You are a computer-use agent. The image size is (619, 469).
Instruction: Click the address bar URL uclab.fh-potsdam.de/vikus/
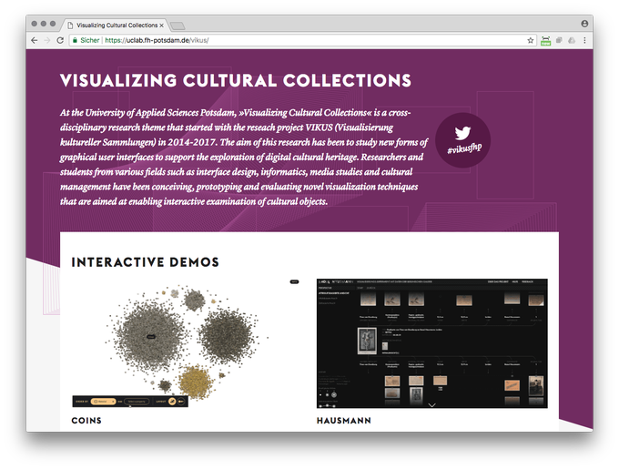(157, 40)
